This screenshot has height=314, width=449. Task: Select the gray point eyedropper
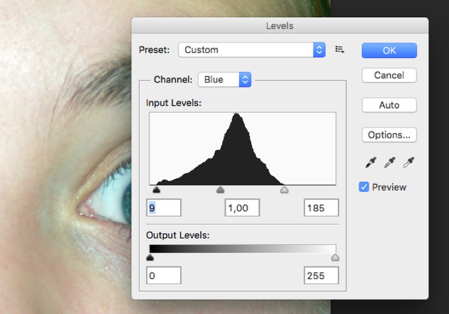coord(389,163)
